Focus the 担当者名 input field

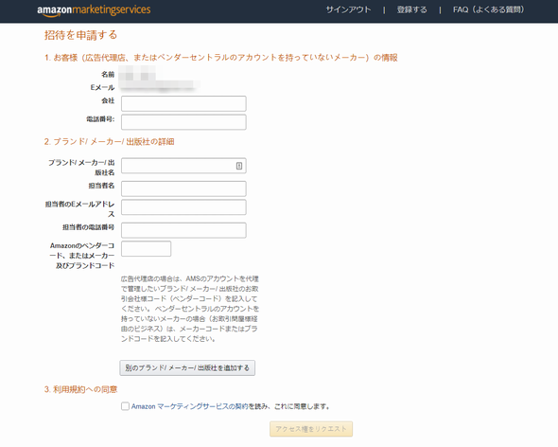tap(183, 188)
